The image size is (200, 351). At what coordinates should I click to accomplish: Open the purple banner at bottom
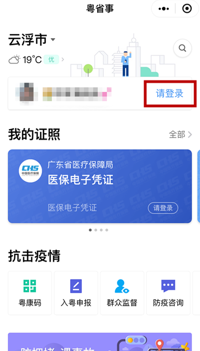click(100, 342)
